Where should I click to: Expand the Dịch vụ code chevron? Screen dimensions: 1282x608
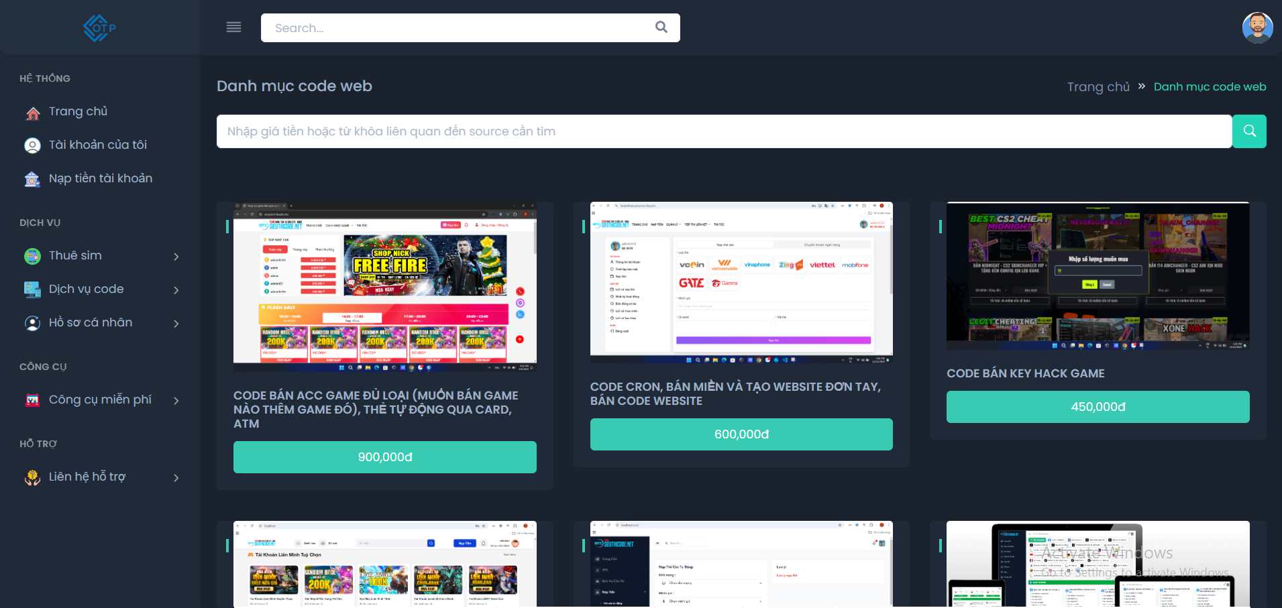(176, 290)
